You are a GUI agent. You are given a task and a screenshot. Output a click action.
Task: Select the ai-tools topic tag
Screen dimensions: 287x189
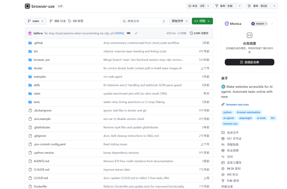tap(261, 118)
